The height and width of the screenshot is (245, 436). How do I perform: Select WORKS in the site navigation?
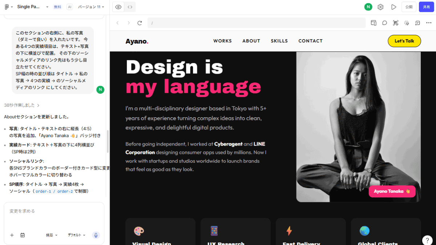pyautogui.click(x=222, y=41)
